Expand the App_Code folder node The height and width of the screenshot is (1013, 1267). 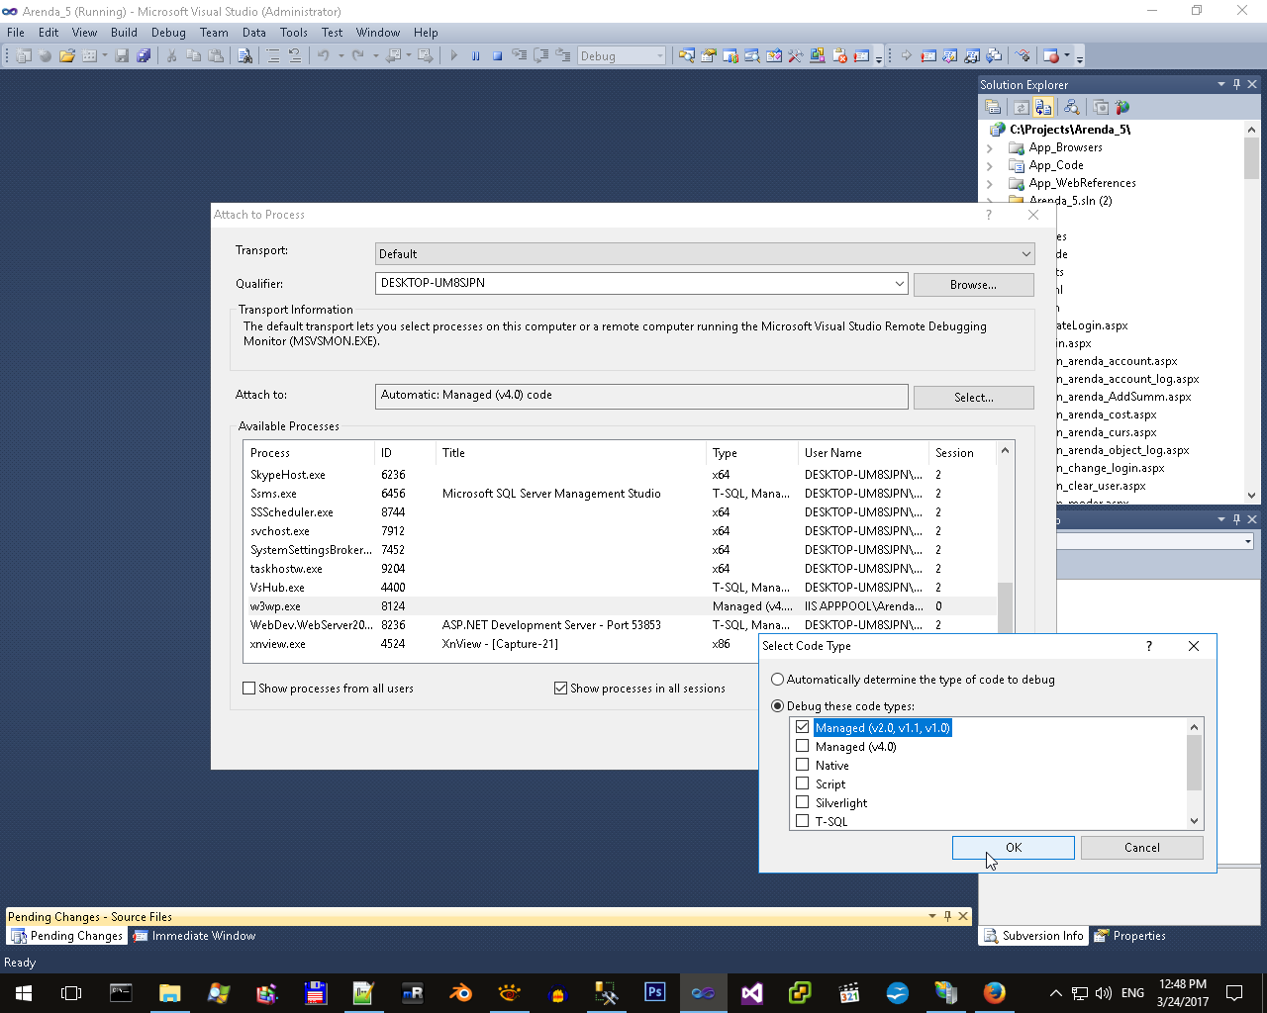pyautogui.click(x=990, y=166)
